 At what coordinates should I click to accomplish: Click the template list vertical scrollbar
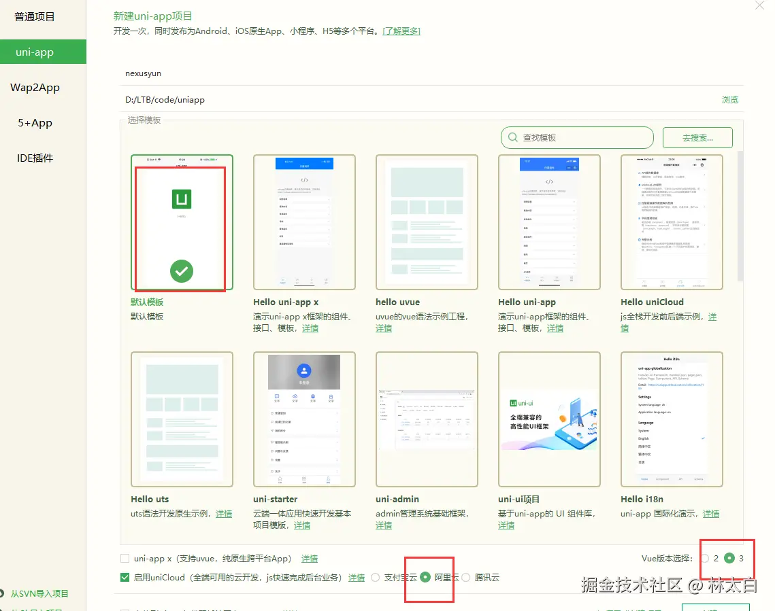click(740, 216)
